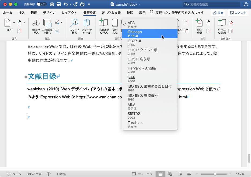Choose GB7714 2005 style
Screen dimensions: 251x177
click(x=150, y=43)
